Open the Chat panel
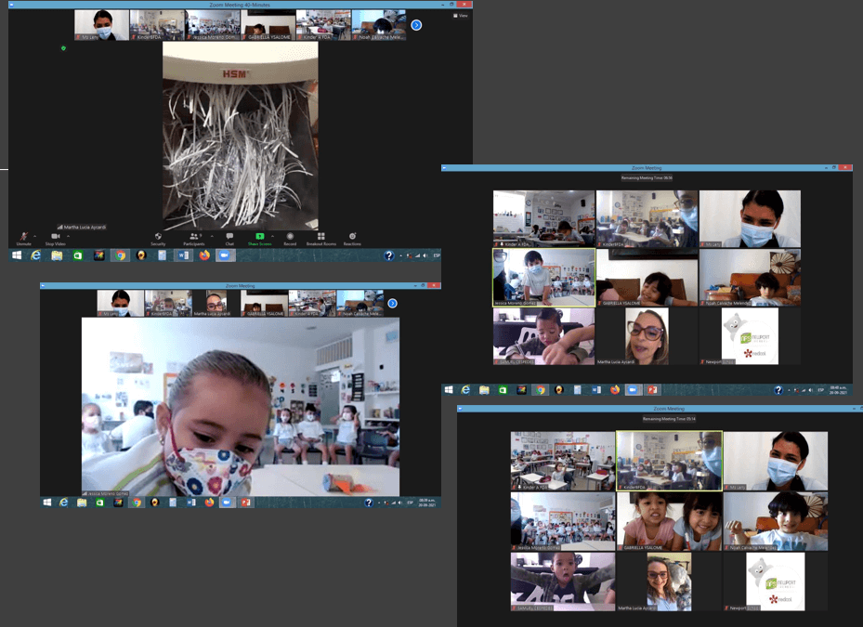 [229, 238]
